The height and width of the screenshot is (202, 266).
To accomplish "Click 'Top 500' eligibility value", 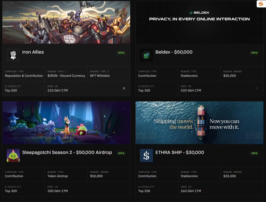I will (11, 90).
